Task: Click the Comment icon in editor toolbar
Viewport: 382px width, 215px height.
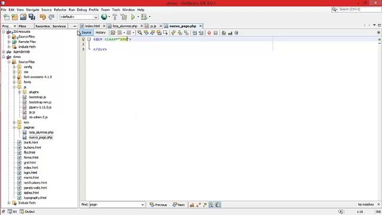Action: pyautogui.click(x=224, y=33)
